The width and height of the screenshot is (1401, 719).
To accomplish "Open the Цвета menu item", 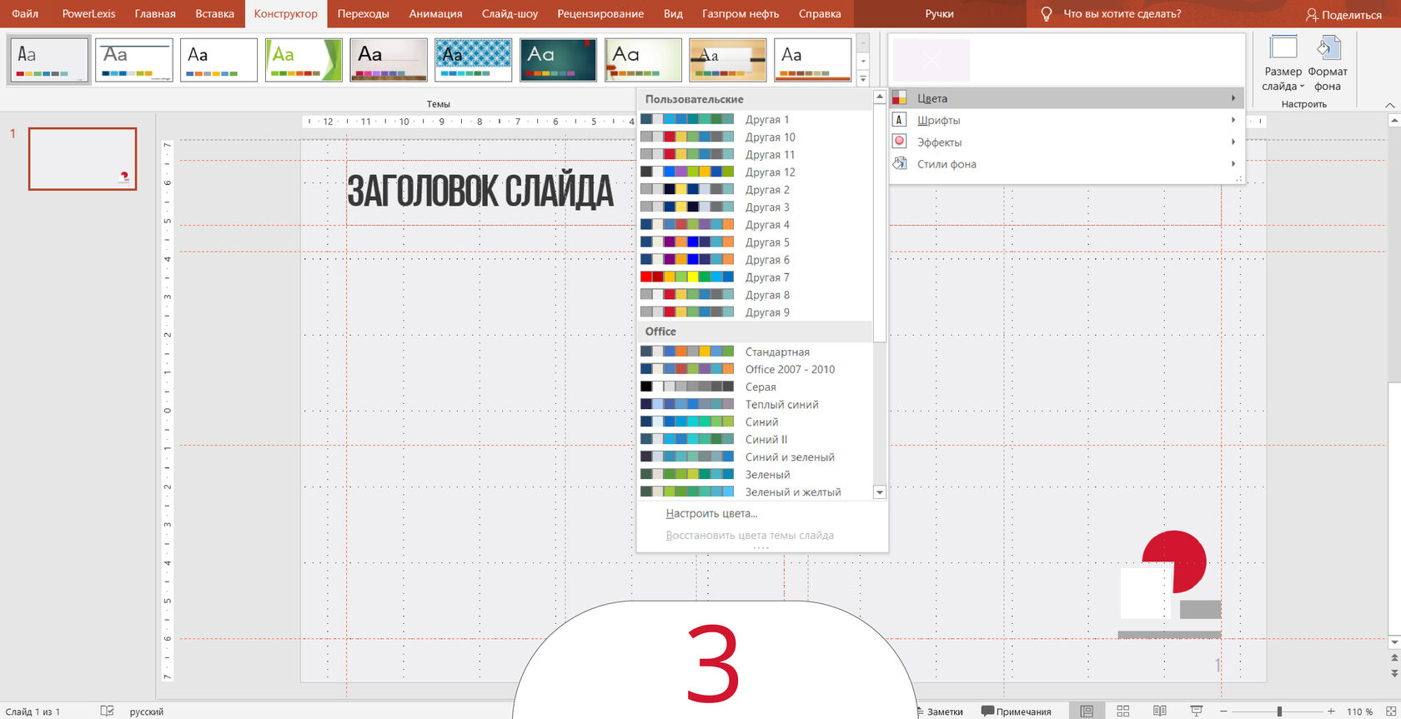I will (1066, 98).
